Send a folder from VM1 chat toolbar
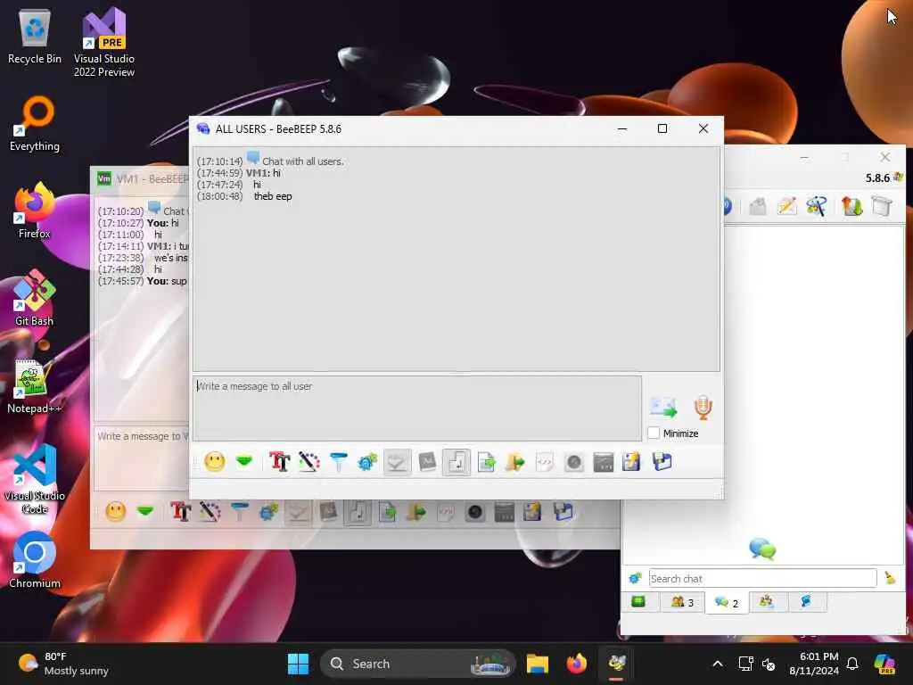The width and height of the screenshot is (913, 685). click(x=416, y=511)
